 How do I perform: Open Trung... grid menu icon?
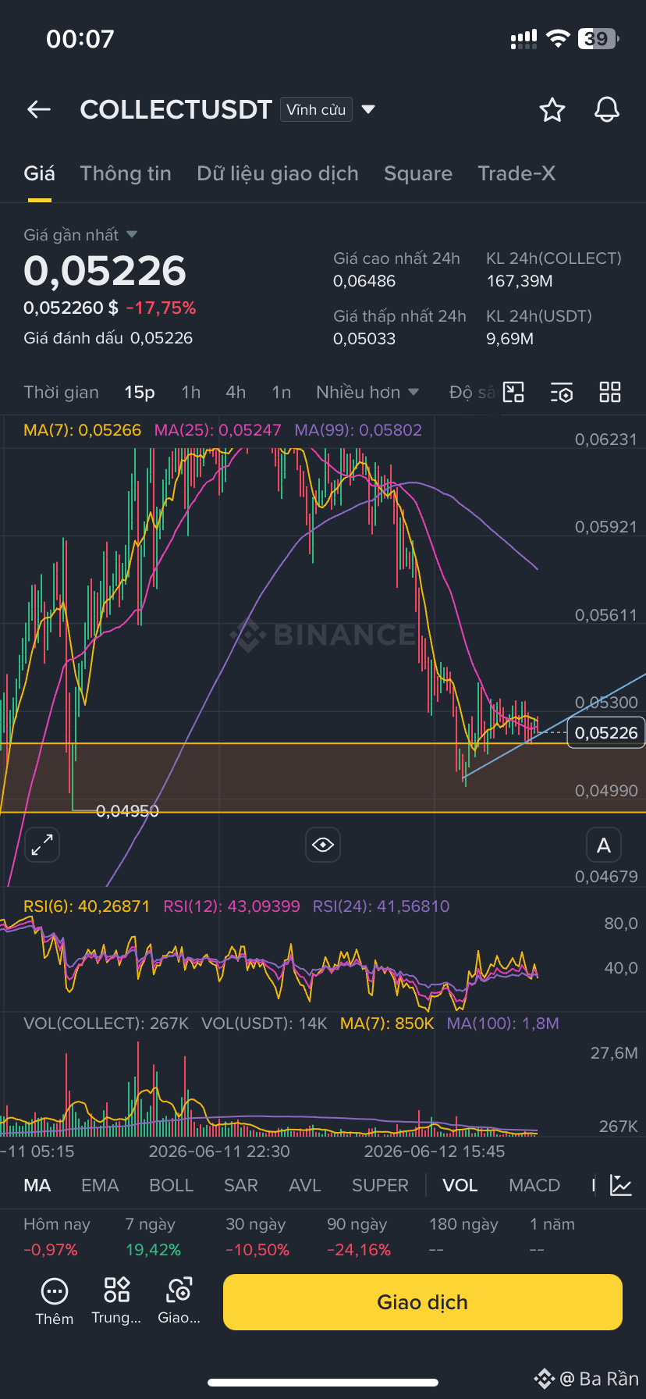tap(116, 1301)
